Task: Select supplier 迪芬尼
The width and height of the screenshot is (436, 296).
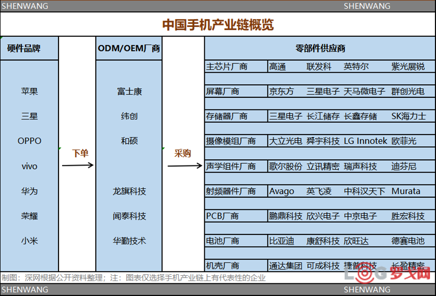Action: pos(404,166)
